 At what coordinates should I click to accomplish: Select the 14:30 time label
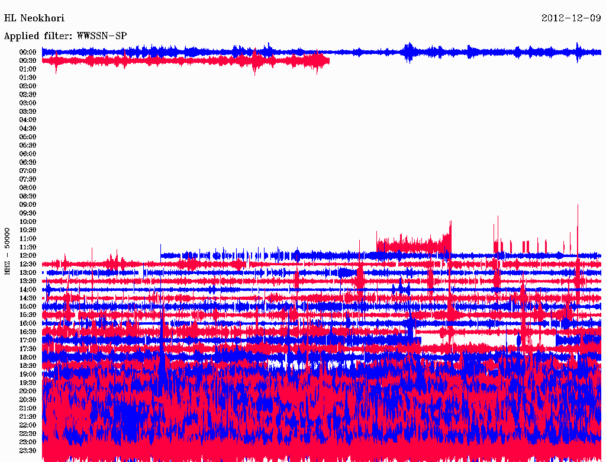[x=28, y=298]
